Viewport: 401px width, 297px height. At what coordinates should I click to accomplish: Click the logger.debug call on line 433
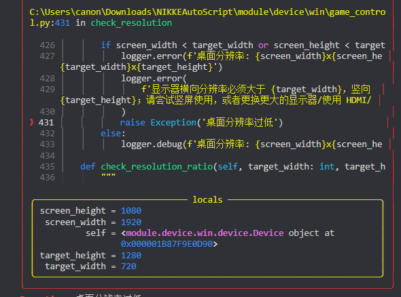click(x=152, y=144)
